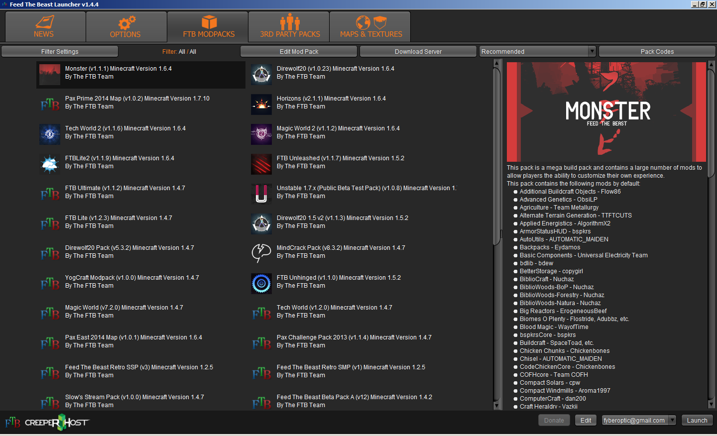This screenshot has height=436, width=717.
Task: Click the MindCrack Pack icon
Action: click(x=261, y=254)
